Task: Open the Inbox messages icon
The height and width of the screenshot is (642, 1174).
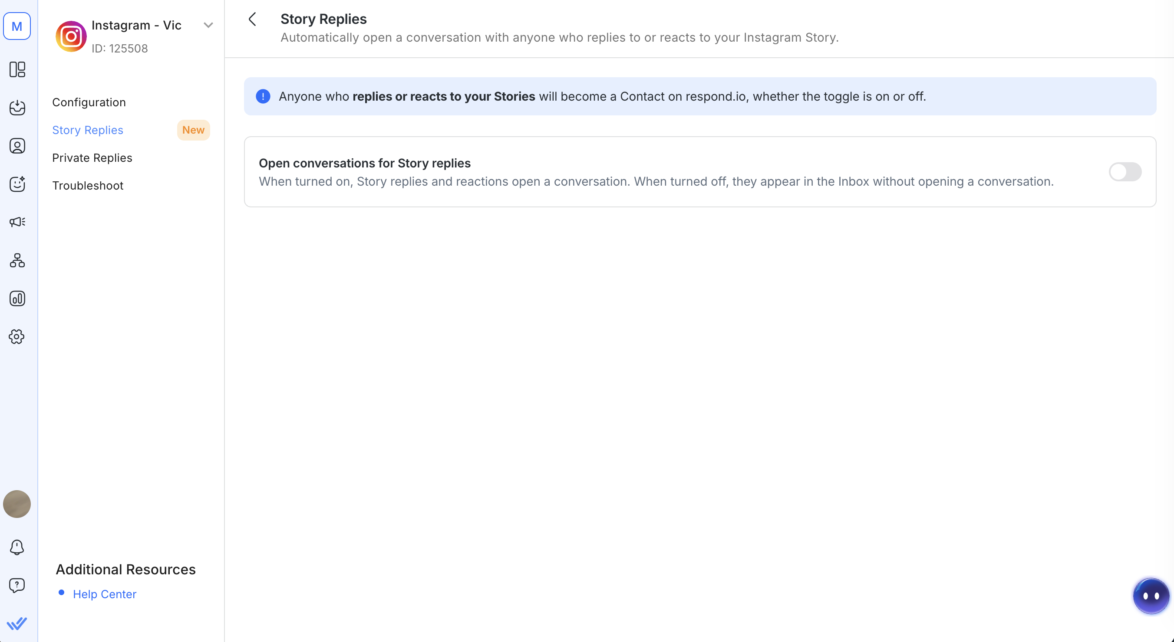Action: click(x=17, y=108)
